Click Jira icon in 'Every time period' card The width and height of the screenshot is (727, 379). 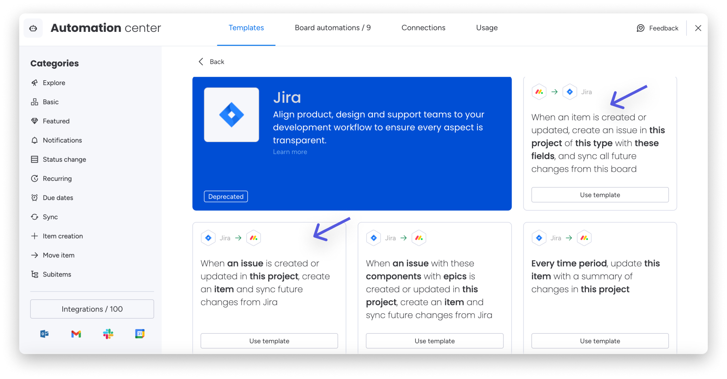[x=539, y=238]
